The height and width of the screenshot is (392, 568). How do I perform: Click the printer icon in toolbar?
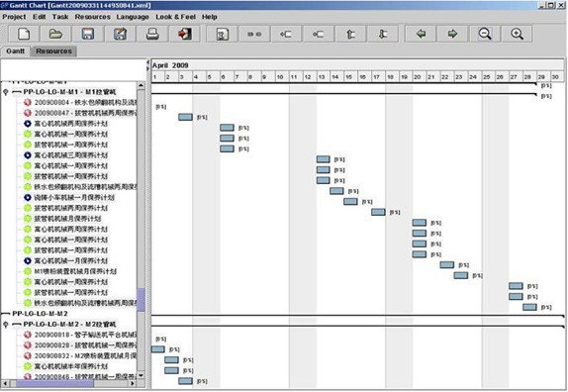tap(152, 34)
